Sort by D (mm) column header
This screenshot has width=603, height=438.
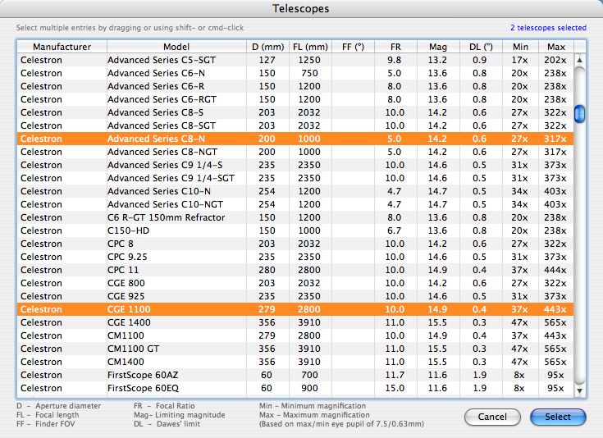tap(267, 47)
